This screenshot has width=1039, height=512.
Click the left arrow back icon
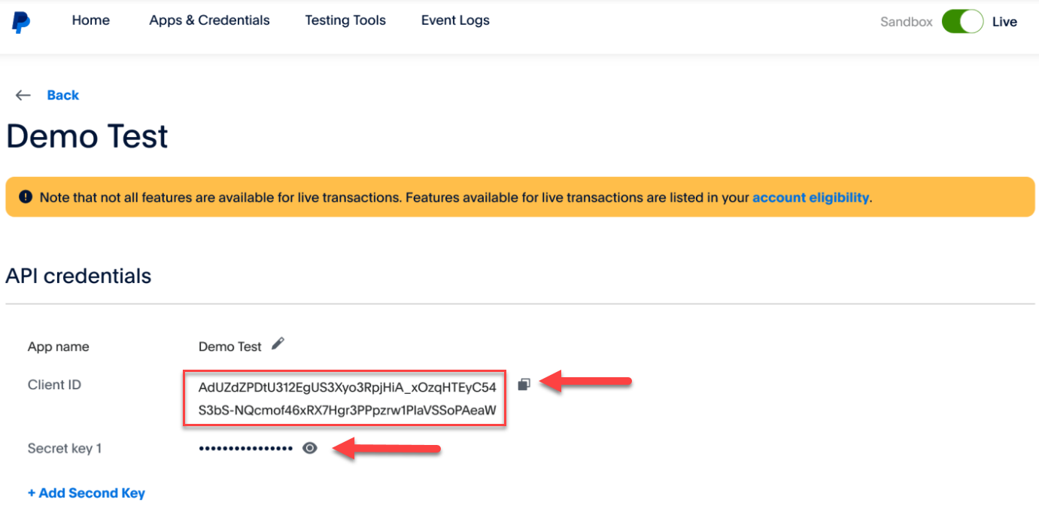pyautogui.click(x=23, y=96)
